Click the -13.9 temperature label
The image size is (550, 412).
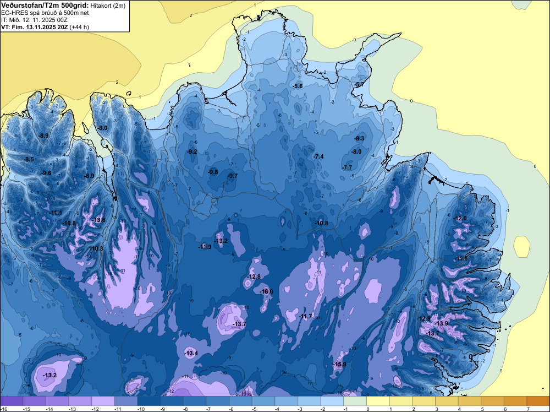point(442,323)
